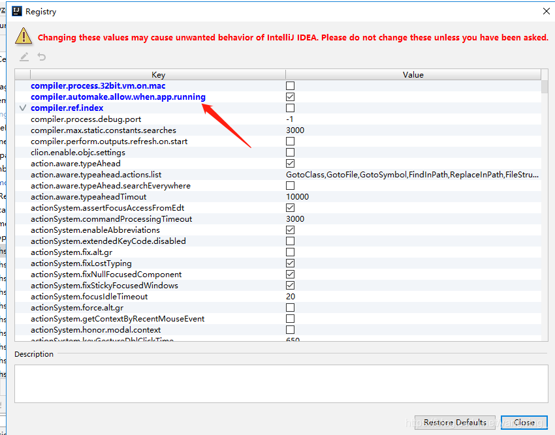Select the compiler.process.32bit.vm.on.mac key text

(98, 85)
